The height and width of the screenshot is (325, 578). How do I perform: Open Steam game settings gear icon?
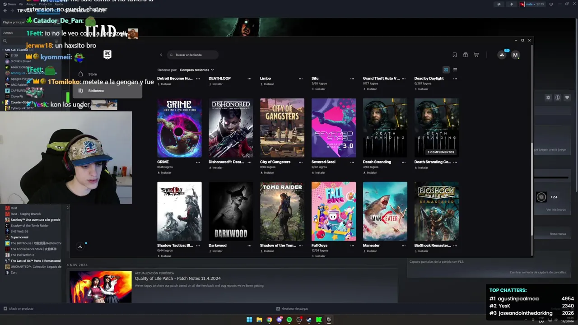[x=548, y=97]
